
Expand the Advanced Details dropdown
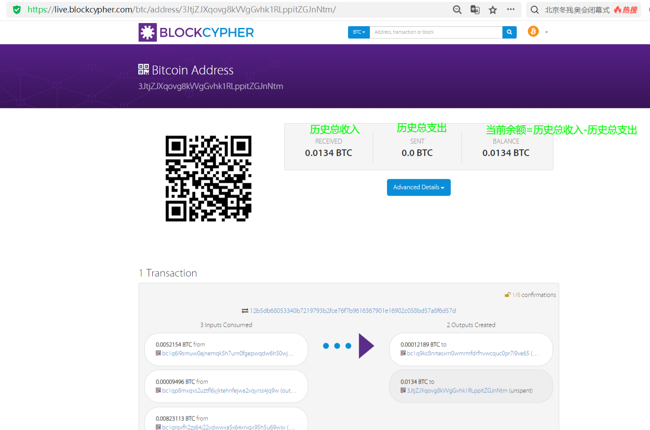419,187
